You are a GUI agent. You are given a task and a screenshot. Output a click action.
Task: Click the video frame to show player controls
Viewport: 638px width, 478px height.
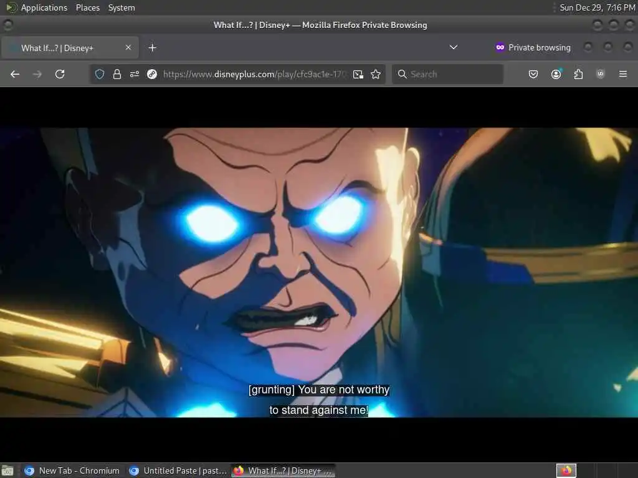tap(319, 273)
